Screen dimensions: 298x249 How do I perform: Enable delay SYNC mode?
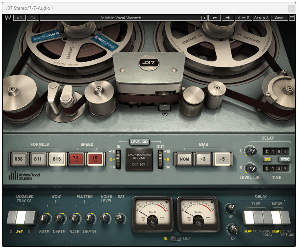pyautogui.click(x=284, y=159)
